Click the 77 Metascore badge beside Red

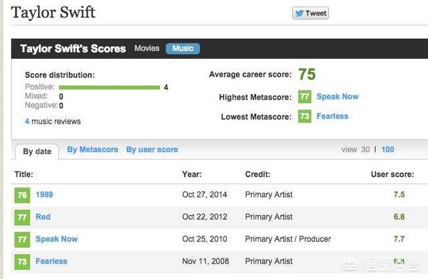(22, 218)
